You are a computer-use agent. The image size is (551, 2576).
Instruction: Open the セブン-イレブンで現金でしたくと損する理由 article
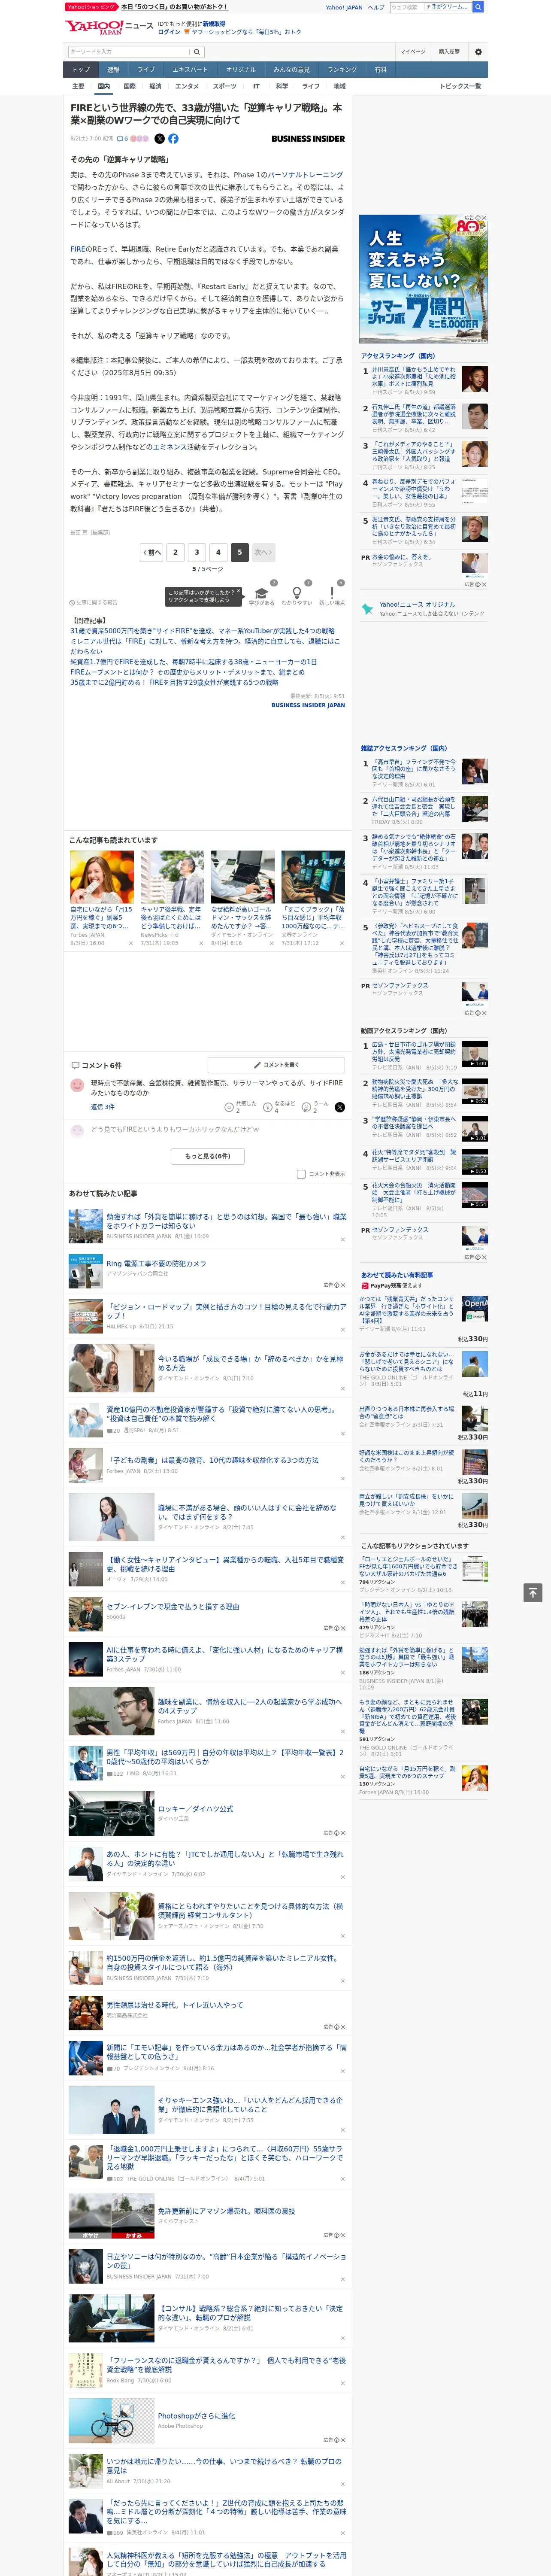[x=173, y=1606]
